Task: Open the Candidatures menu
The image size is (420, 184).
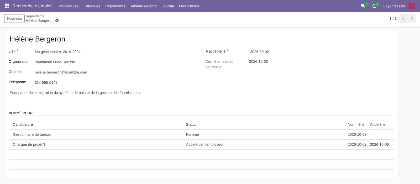Action: [x=67, y=6]
